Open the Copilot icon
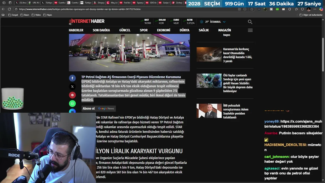Viewport: 325px width, 183px height. (321, 9)
